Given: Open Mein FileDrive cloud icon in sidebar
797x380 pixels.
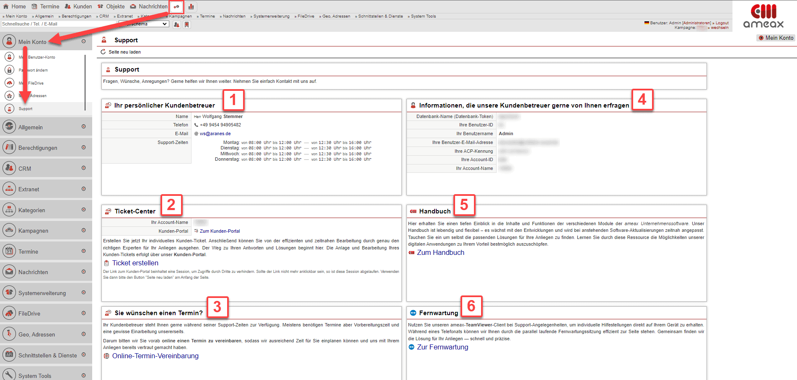Looking at the screenshot, I should [x=9, y=83].
